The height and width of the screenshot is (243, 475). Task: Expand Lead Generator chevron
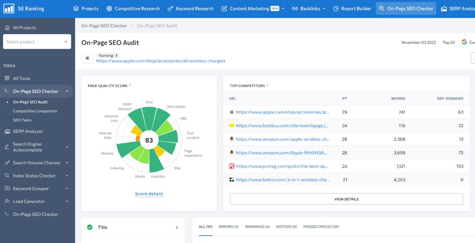(67, 201)
